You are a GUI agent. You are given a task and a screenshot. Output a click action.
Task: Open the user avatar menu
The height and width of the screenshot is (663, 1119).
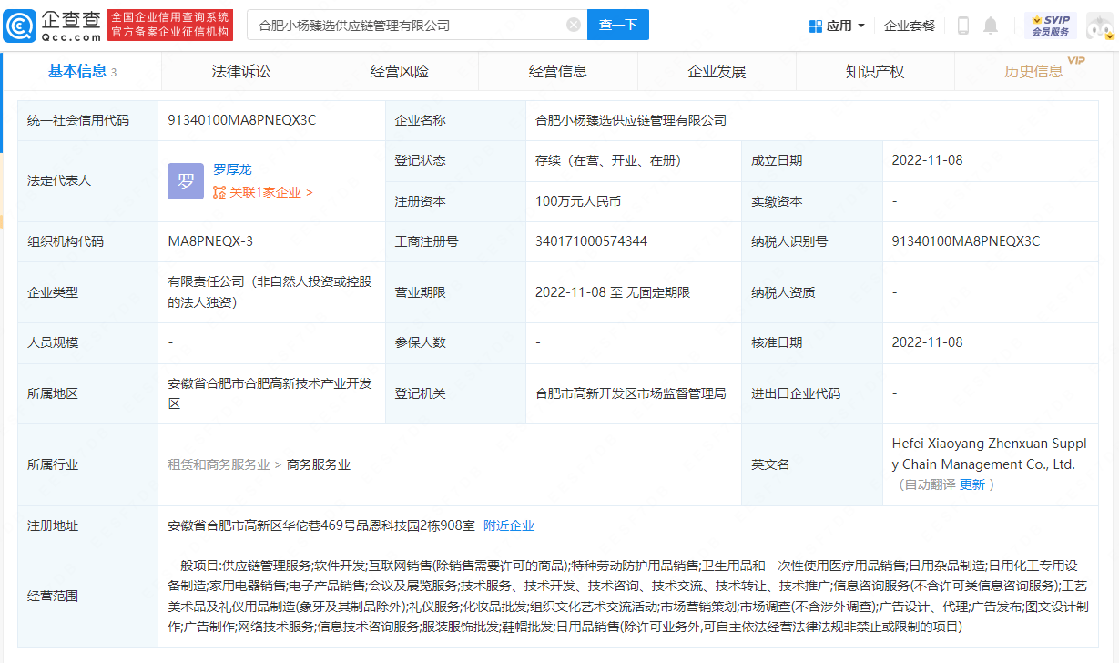[1100, 25]
